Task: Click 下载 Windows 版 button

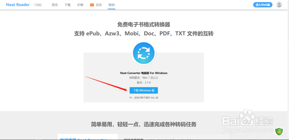Action: click(144, 90)
